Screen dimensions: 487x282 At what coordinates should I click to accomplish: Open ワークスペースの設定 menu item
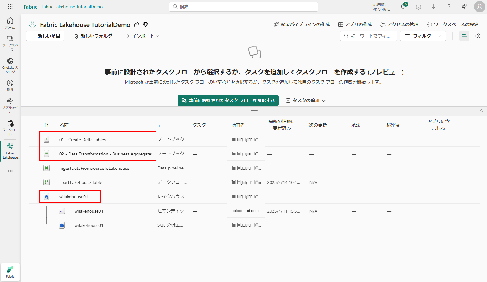pos(453,24)
